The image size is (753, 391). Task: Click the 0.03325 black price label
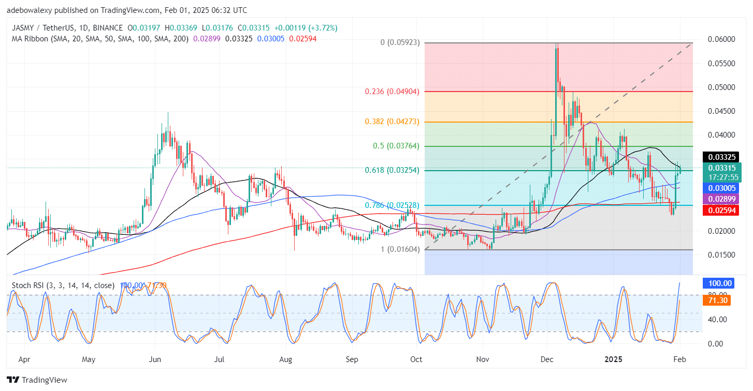(x=720, y=157)
